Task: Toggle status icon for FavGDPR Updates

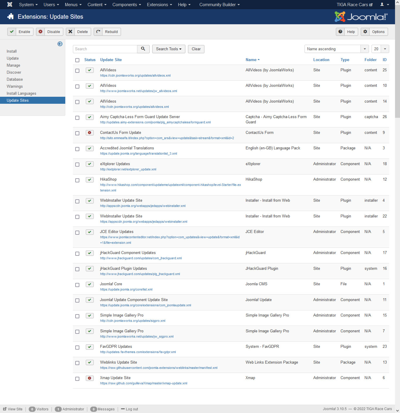Action: (90, 347)
